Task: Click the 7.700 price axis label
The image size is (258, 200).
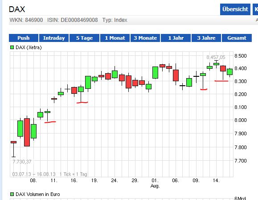Action: [240, 161]
